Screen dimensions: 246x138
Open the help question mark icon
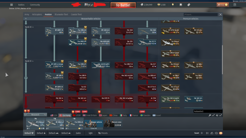tap(235, 5)
